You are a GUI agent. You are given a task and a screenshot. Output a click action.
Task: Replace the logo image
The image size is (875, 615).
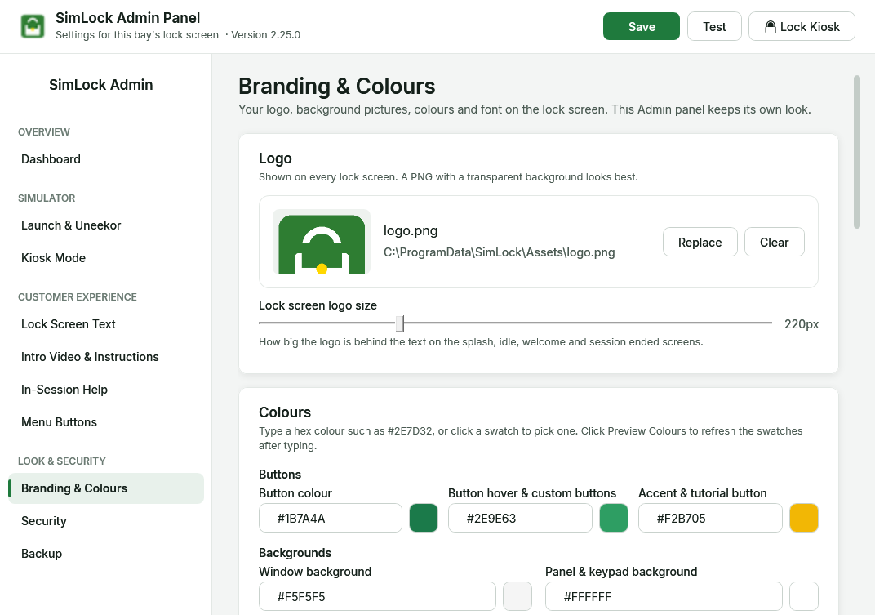coord(700,242)
